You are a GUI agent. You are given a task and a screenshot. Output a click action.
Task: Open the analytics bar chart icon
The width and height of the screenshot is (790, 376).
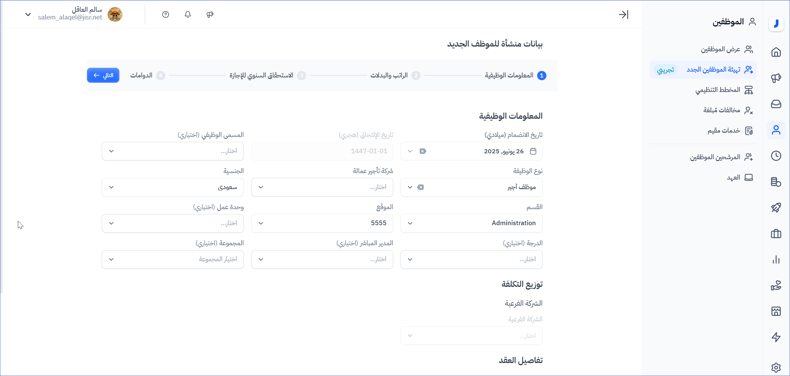click(776, 259)
